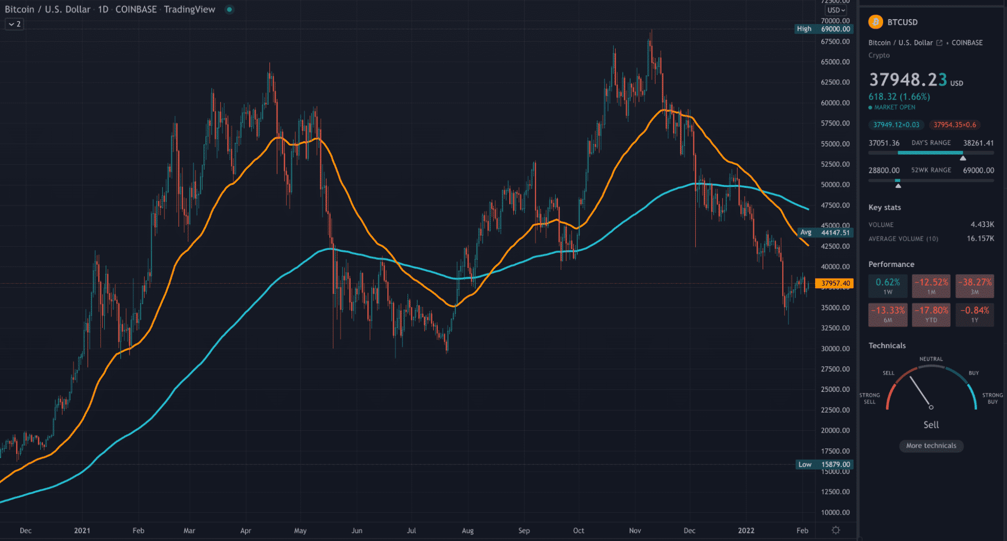Click the Aug label on the time axis

[x=467, y=530]
